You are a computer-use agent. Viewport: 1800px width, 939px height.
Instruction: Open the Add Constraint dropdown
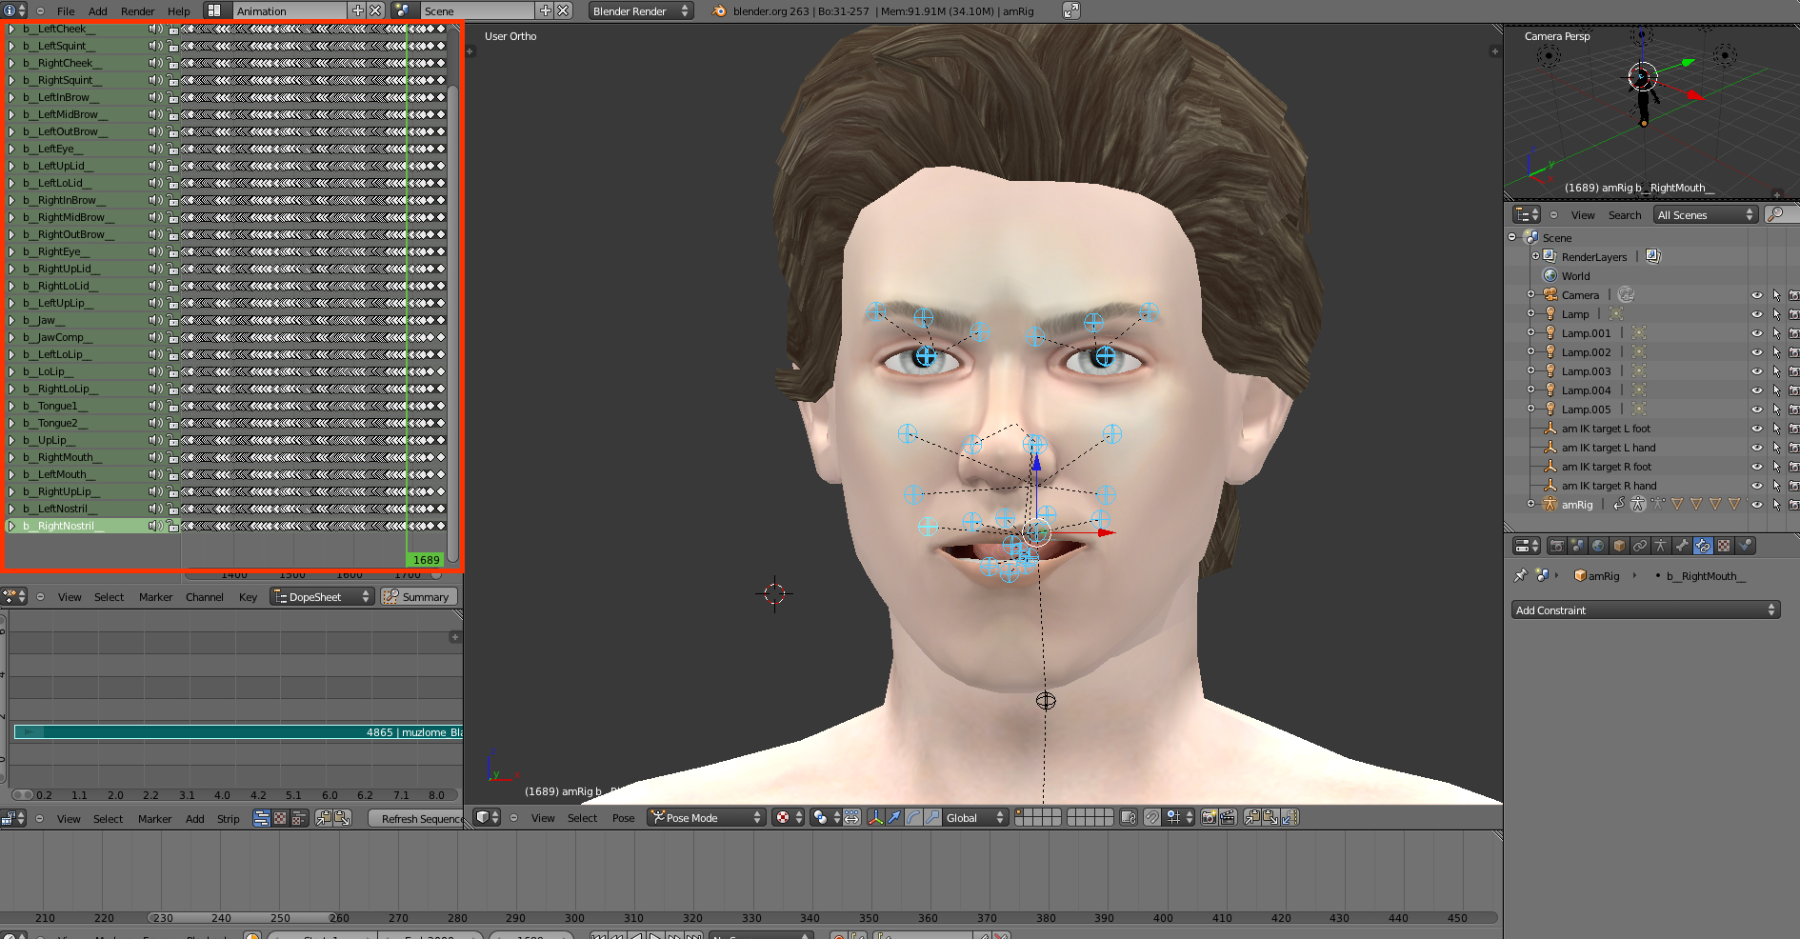1645,610
